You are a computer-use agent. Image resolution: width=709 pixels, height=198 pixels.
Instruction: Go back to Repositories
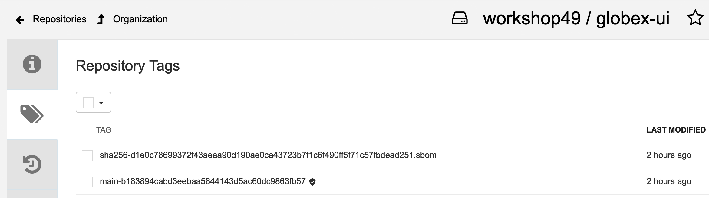[x=60, y=19]
